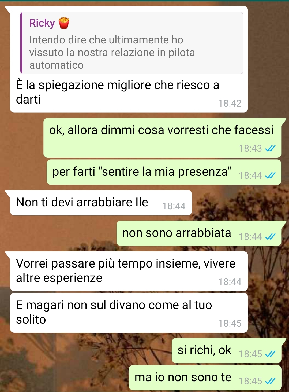Click the blue double-check beside 18:44 presenza message
289x392 pixels.
270,175
